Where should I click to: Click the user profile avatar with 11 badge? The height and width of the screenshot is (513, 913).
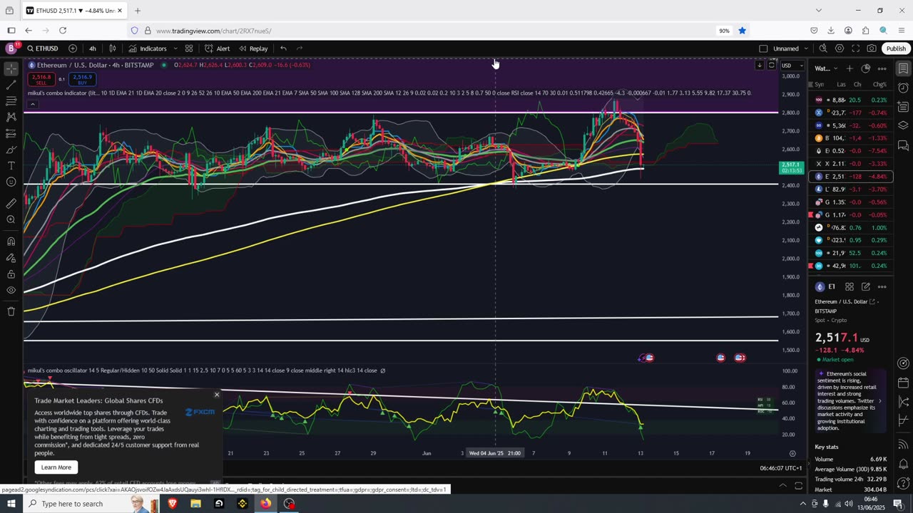point(11,48)
